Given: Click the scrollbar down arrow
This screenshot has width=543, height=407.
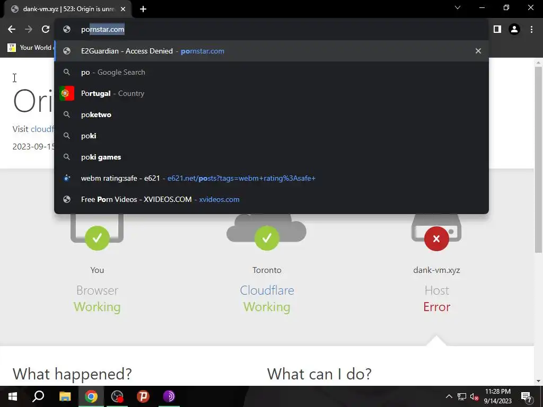Looking at the screenshot, I should (538, 381).
